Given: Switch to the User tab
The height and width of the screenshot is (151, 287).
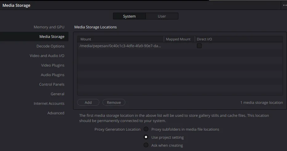Looking at the screenshot, I should point(162,16).
